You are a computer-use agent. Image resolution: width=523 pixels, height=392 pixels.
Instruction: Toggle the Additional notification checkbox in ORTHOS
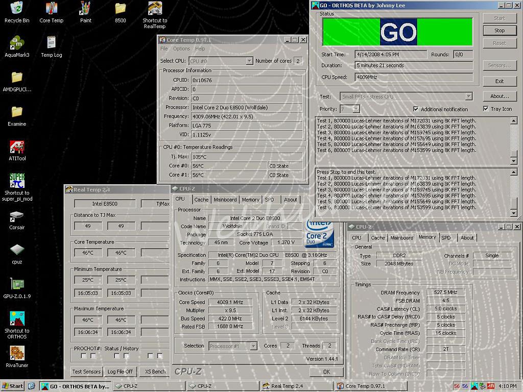(x=416, y=109)
